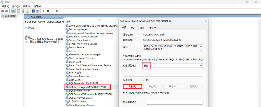
Task: Click the 啟動參數(M) input field
Action: [175, 102]
